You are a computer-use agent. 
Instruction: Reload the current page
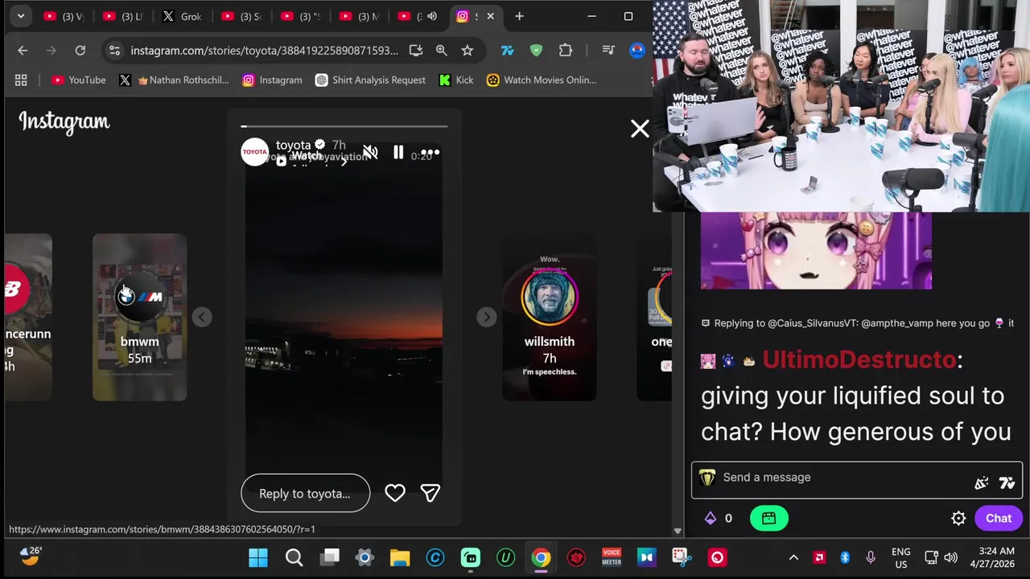(80, 51)
